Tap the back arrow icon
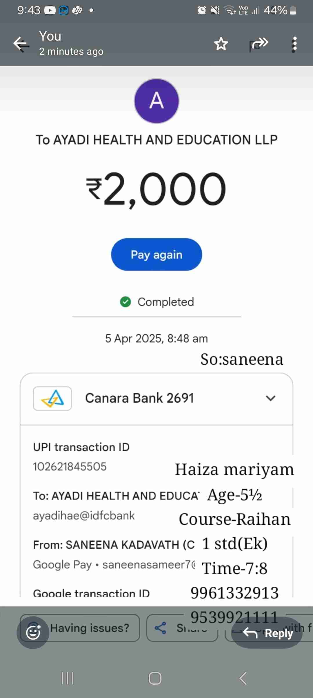The width and height of the screenshot is (313, 698). [x=21, y=44]
